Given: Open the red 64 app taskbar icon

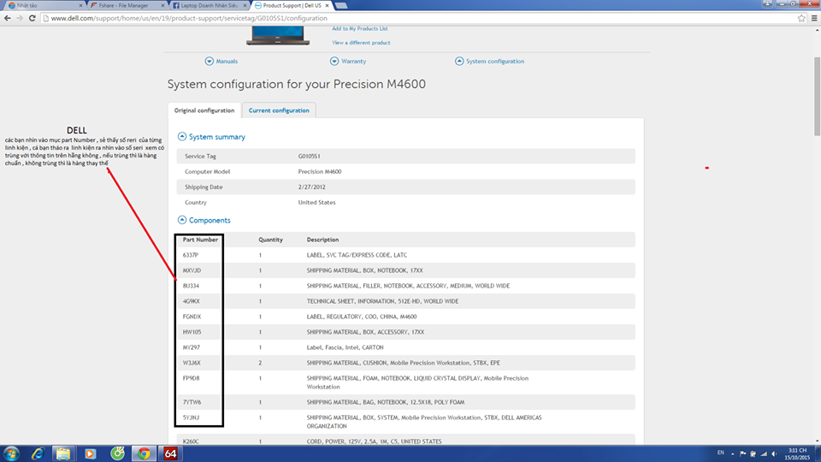Looking at the screenshot, I should click(171, 453).
